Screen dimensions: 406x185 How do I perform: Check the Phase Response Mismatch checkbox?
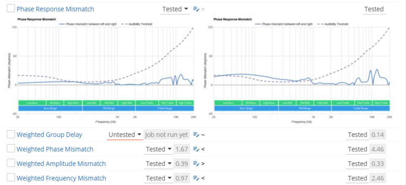pyautogui.click(x=11, y=9)
